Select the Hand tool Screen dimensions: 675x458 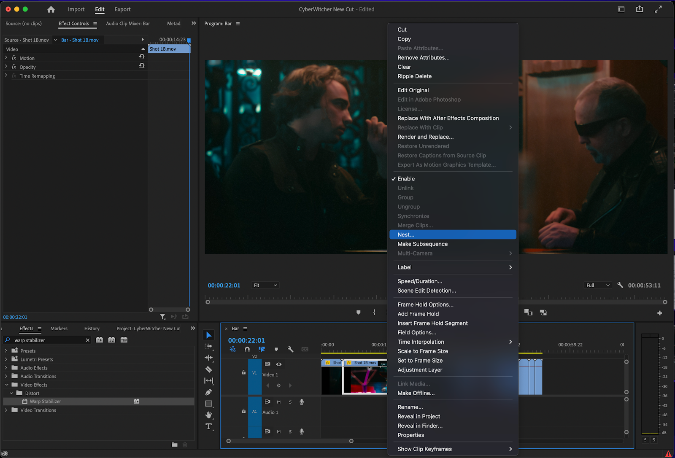point(208,415)
